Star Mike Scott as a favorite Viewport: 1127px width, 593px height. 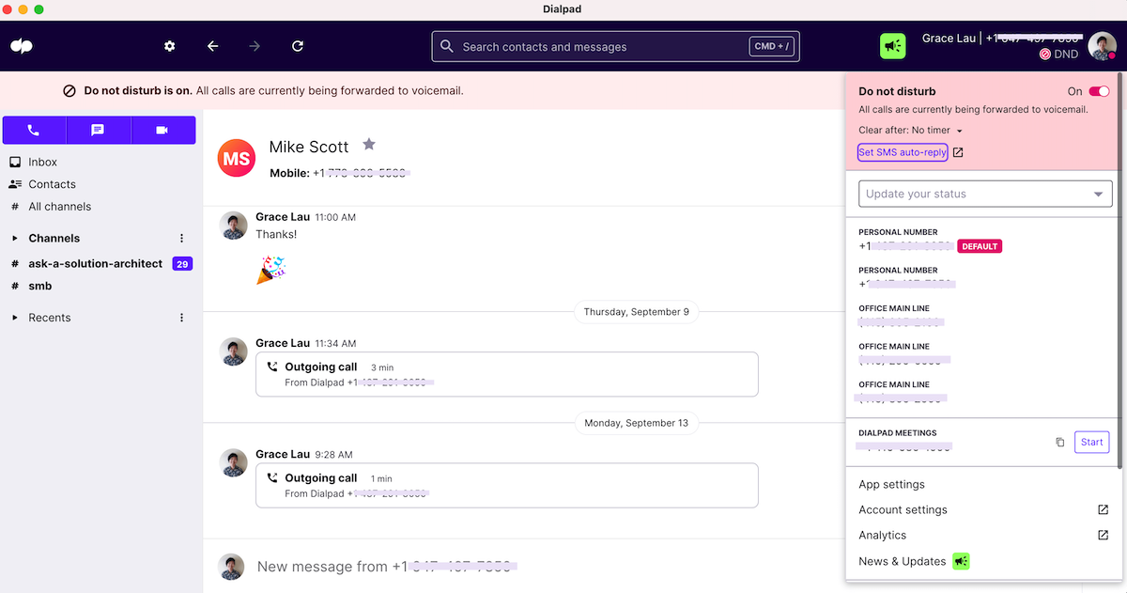point(368,145)
